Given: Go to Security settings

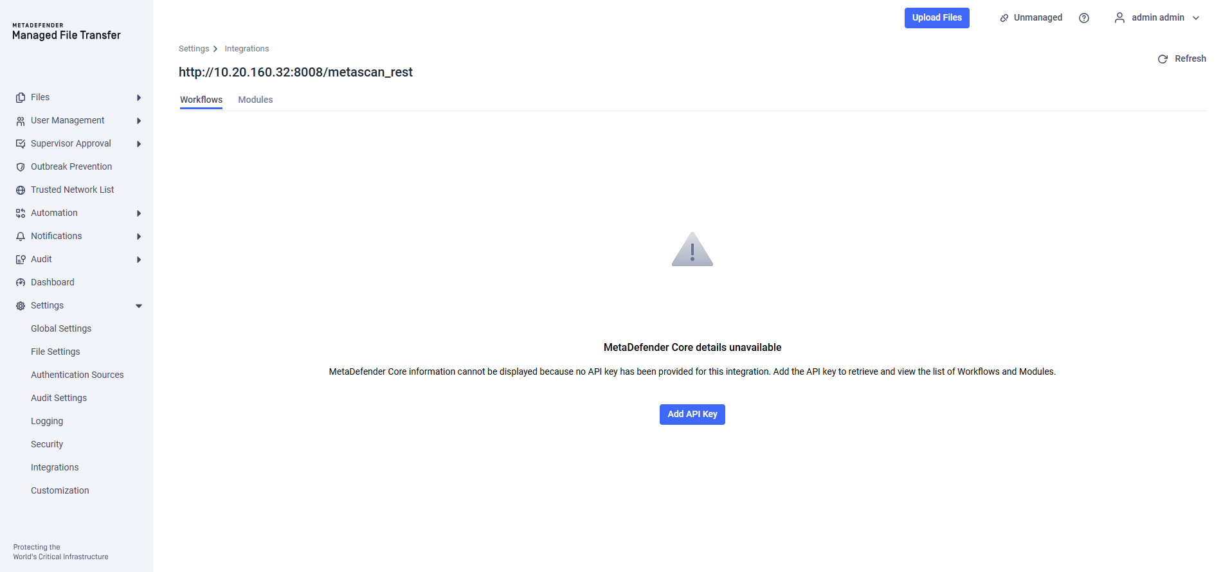Looking at the screenshot, I should (x=47, y=444).
